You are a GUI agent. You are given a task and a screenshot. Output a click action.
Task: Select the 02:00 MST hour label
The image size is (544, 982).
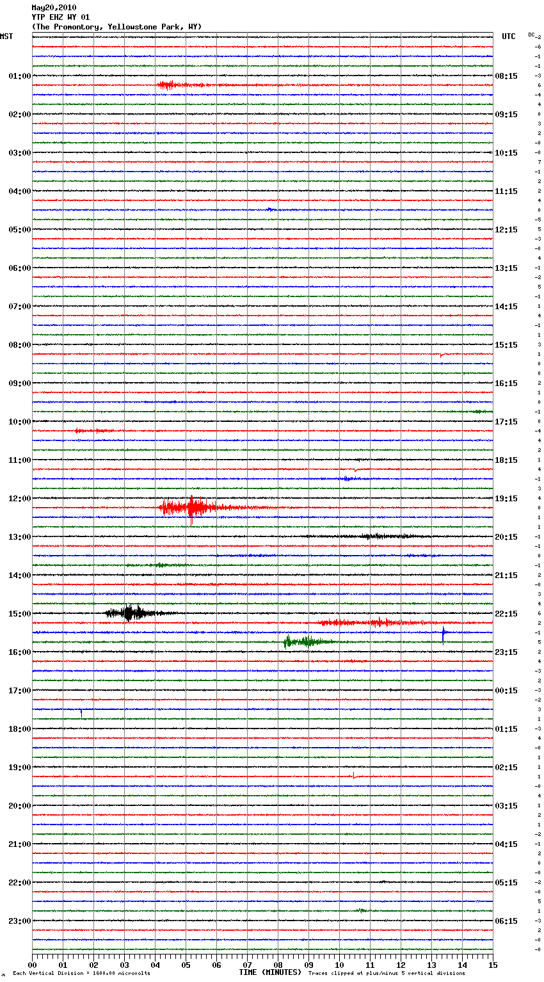[x=20, y=115]
